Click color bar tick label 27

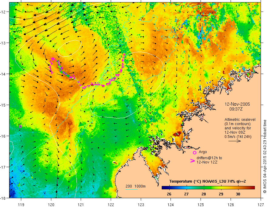pos(186,194)
